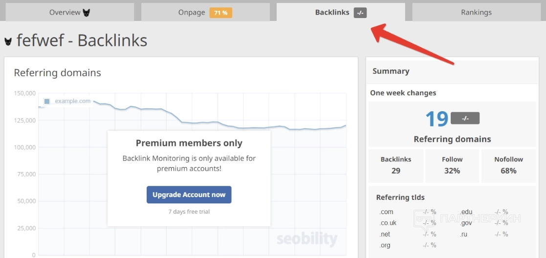Click the .com referring tld row
This screenshot has width=546, height=258.
tap(407, 212)
